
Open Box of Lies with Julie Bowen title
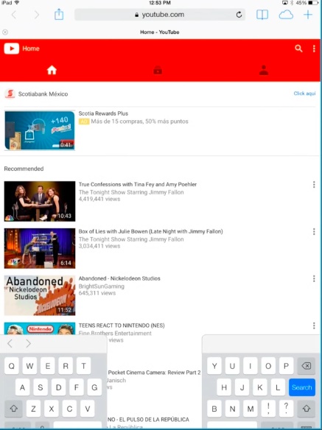(151, 231)
